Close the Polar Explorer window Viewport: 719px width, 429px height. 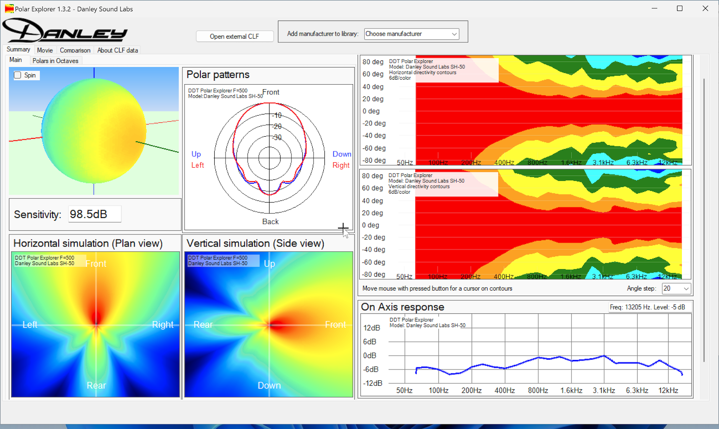[705, 8]
